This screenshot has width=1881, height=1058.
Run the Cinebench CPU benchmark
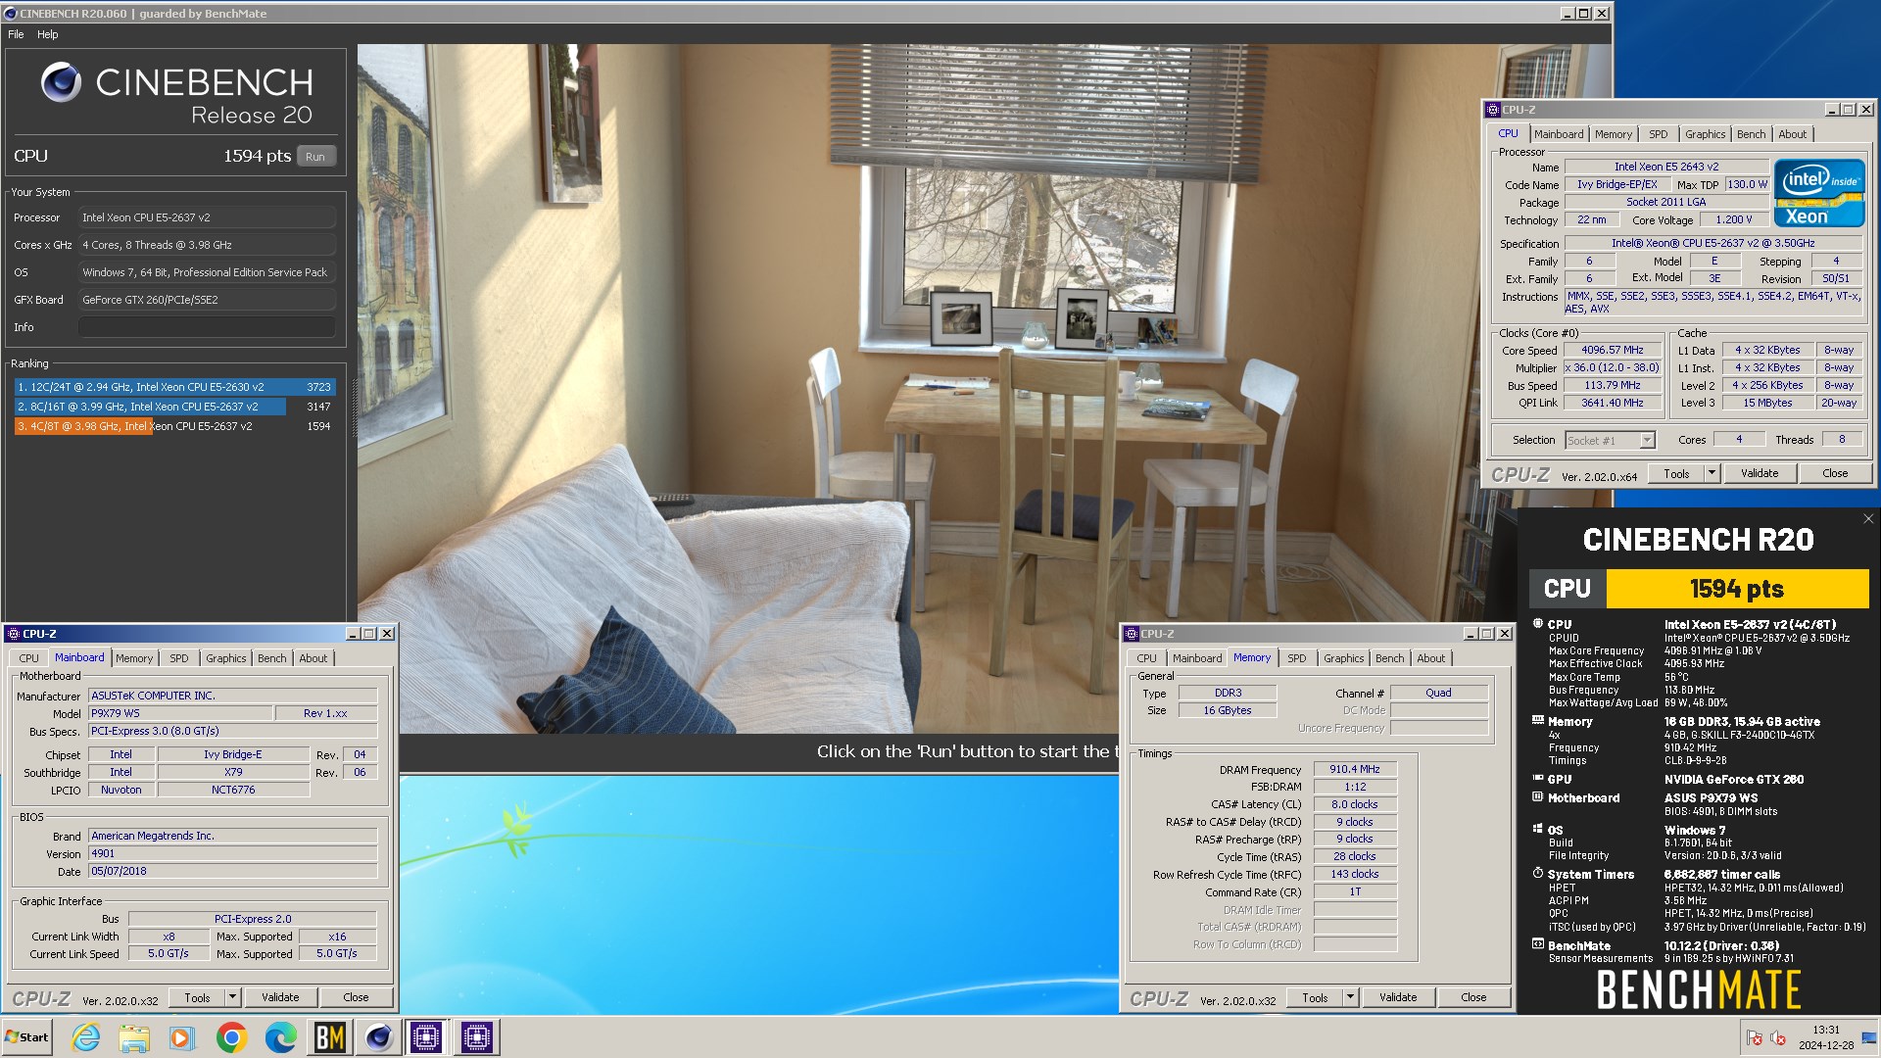(314, 157)
